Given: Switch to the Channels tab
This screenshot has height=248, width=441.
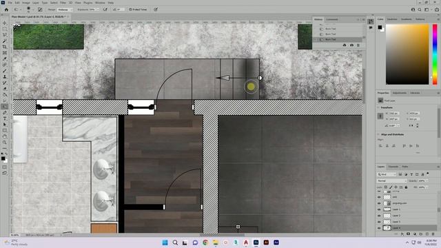Looking at the screenshot, I should 393,167.
